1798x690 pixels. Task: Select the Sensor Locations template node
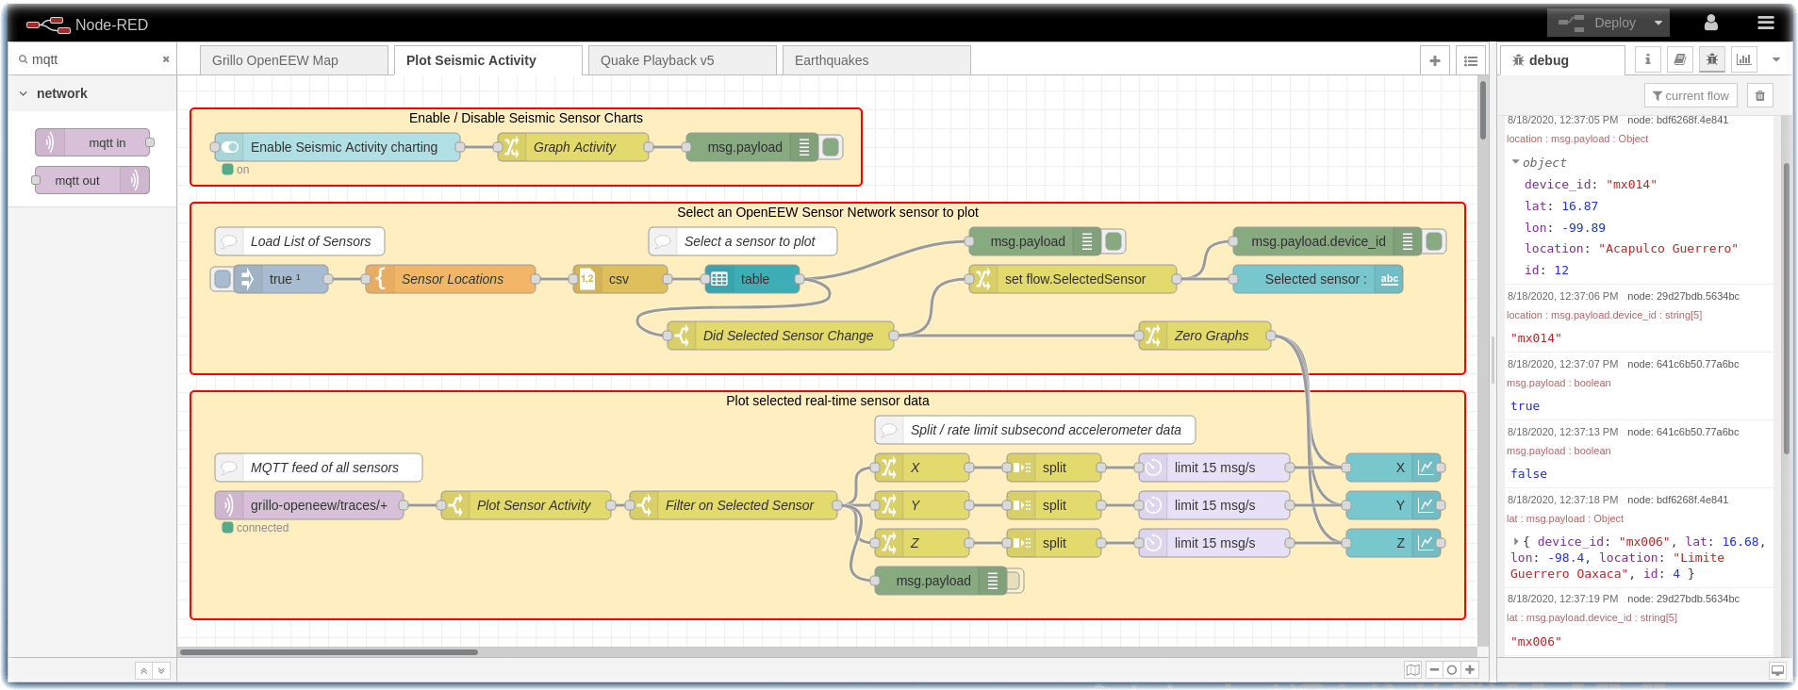click(451, 279)
